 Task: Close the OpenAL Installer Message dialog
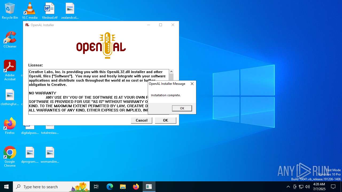pos(192,84)
